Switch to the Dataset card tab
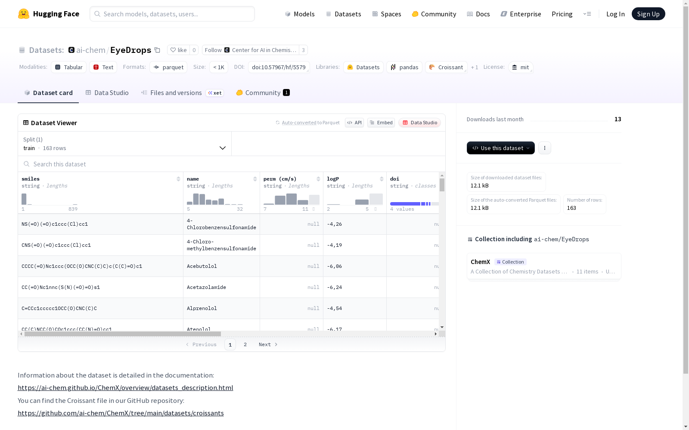This screenshot has width=689, height=430. (x=48, y=93)
